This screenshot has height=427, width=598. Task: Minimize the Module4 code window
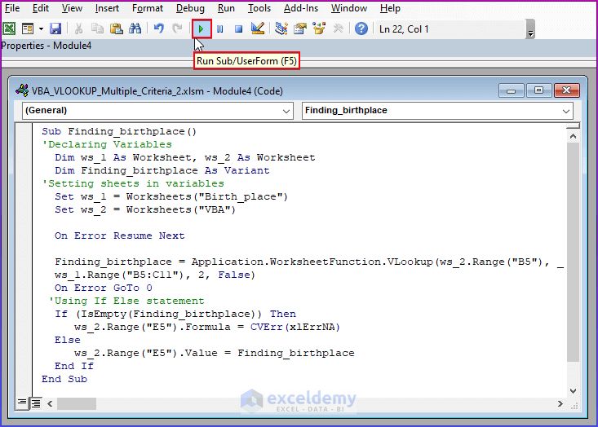click(511, 90)
